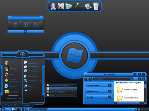Click the Forward button in My Computer window
This screenshot has height=111, width=149.
[90, 79]
